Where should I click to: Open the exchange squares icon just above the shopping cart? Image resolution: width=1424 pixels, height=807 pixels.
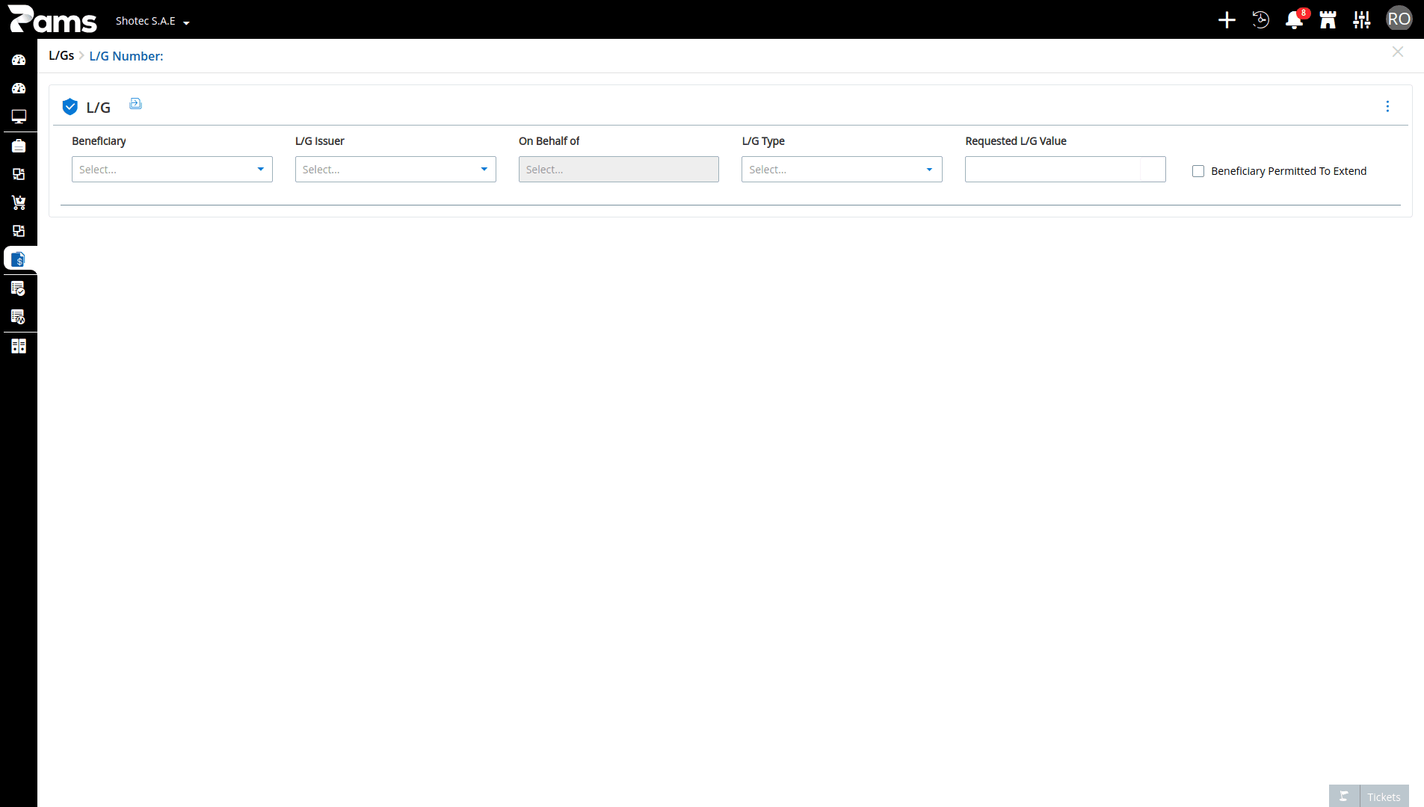click(19, 174)
